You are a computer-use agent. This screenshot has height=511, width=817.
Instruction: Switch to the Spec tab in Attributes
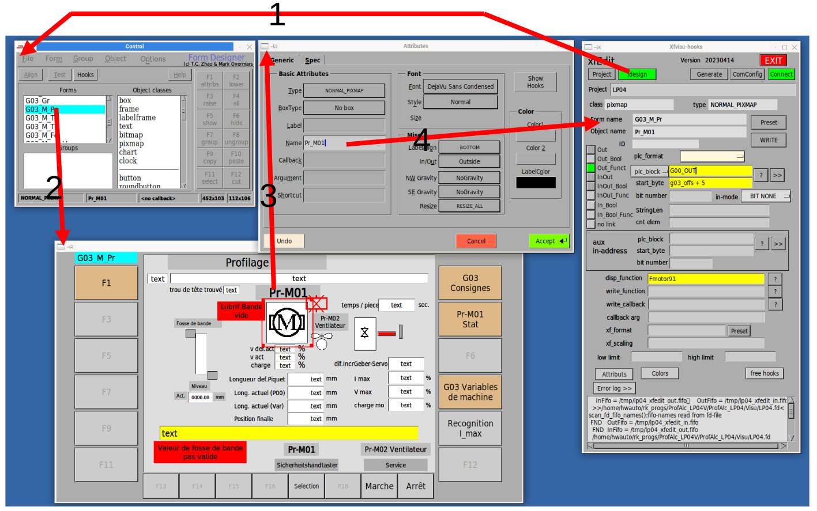[313, 60]
